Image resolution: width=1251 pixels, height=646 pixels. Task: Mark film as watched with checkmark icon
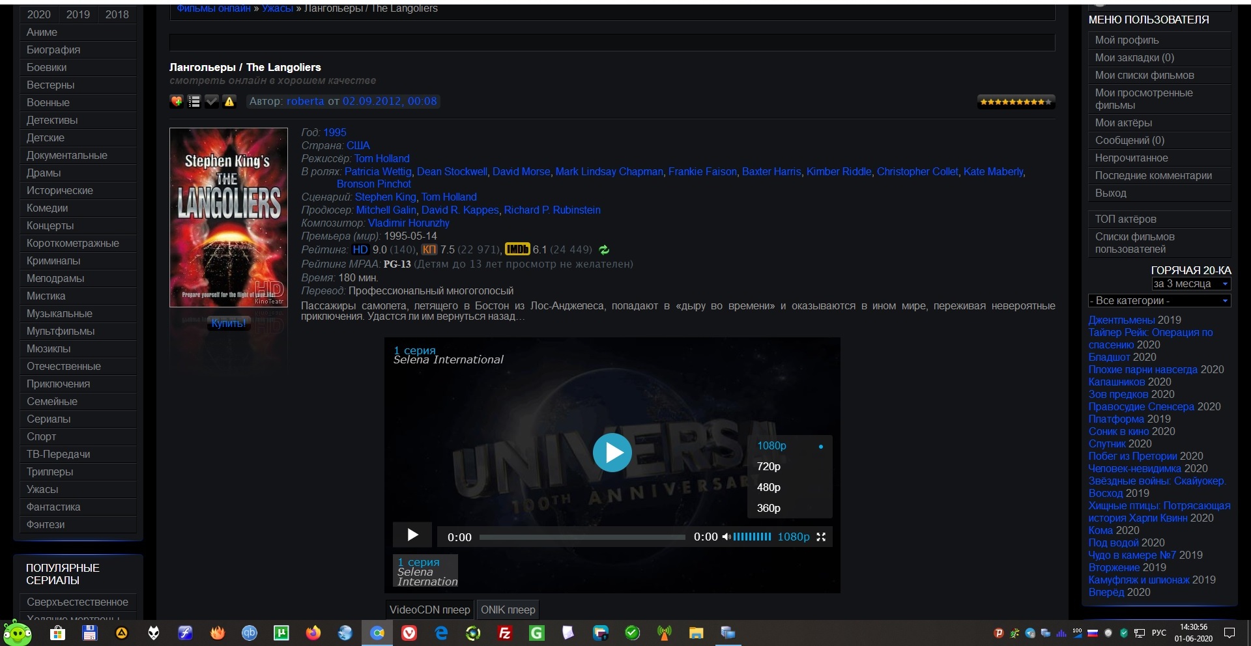click(212, 102)
